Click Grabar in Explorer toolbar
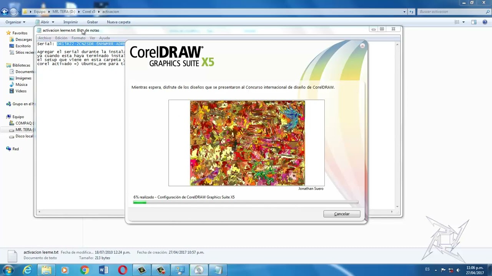Screen dimensions: 492x276 coord(92,22)
